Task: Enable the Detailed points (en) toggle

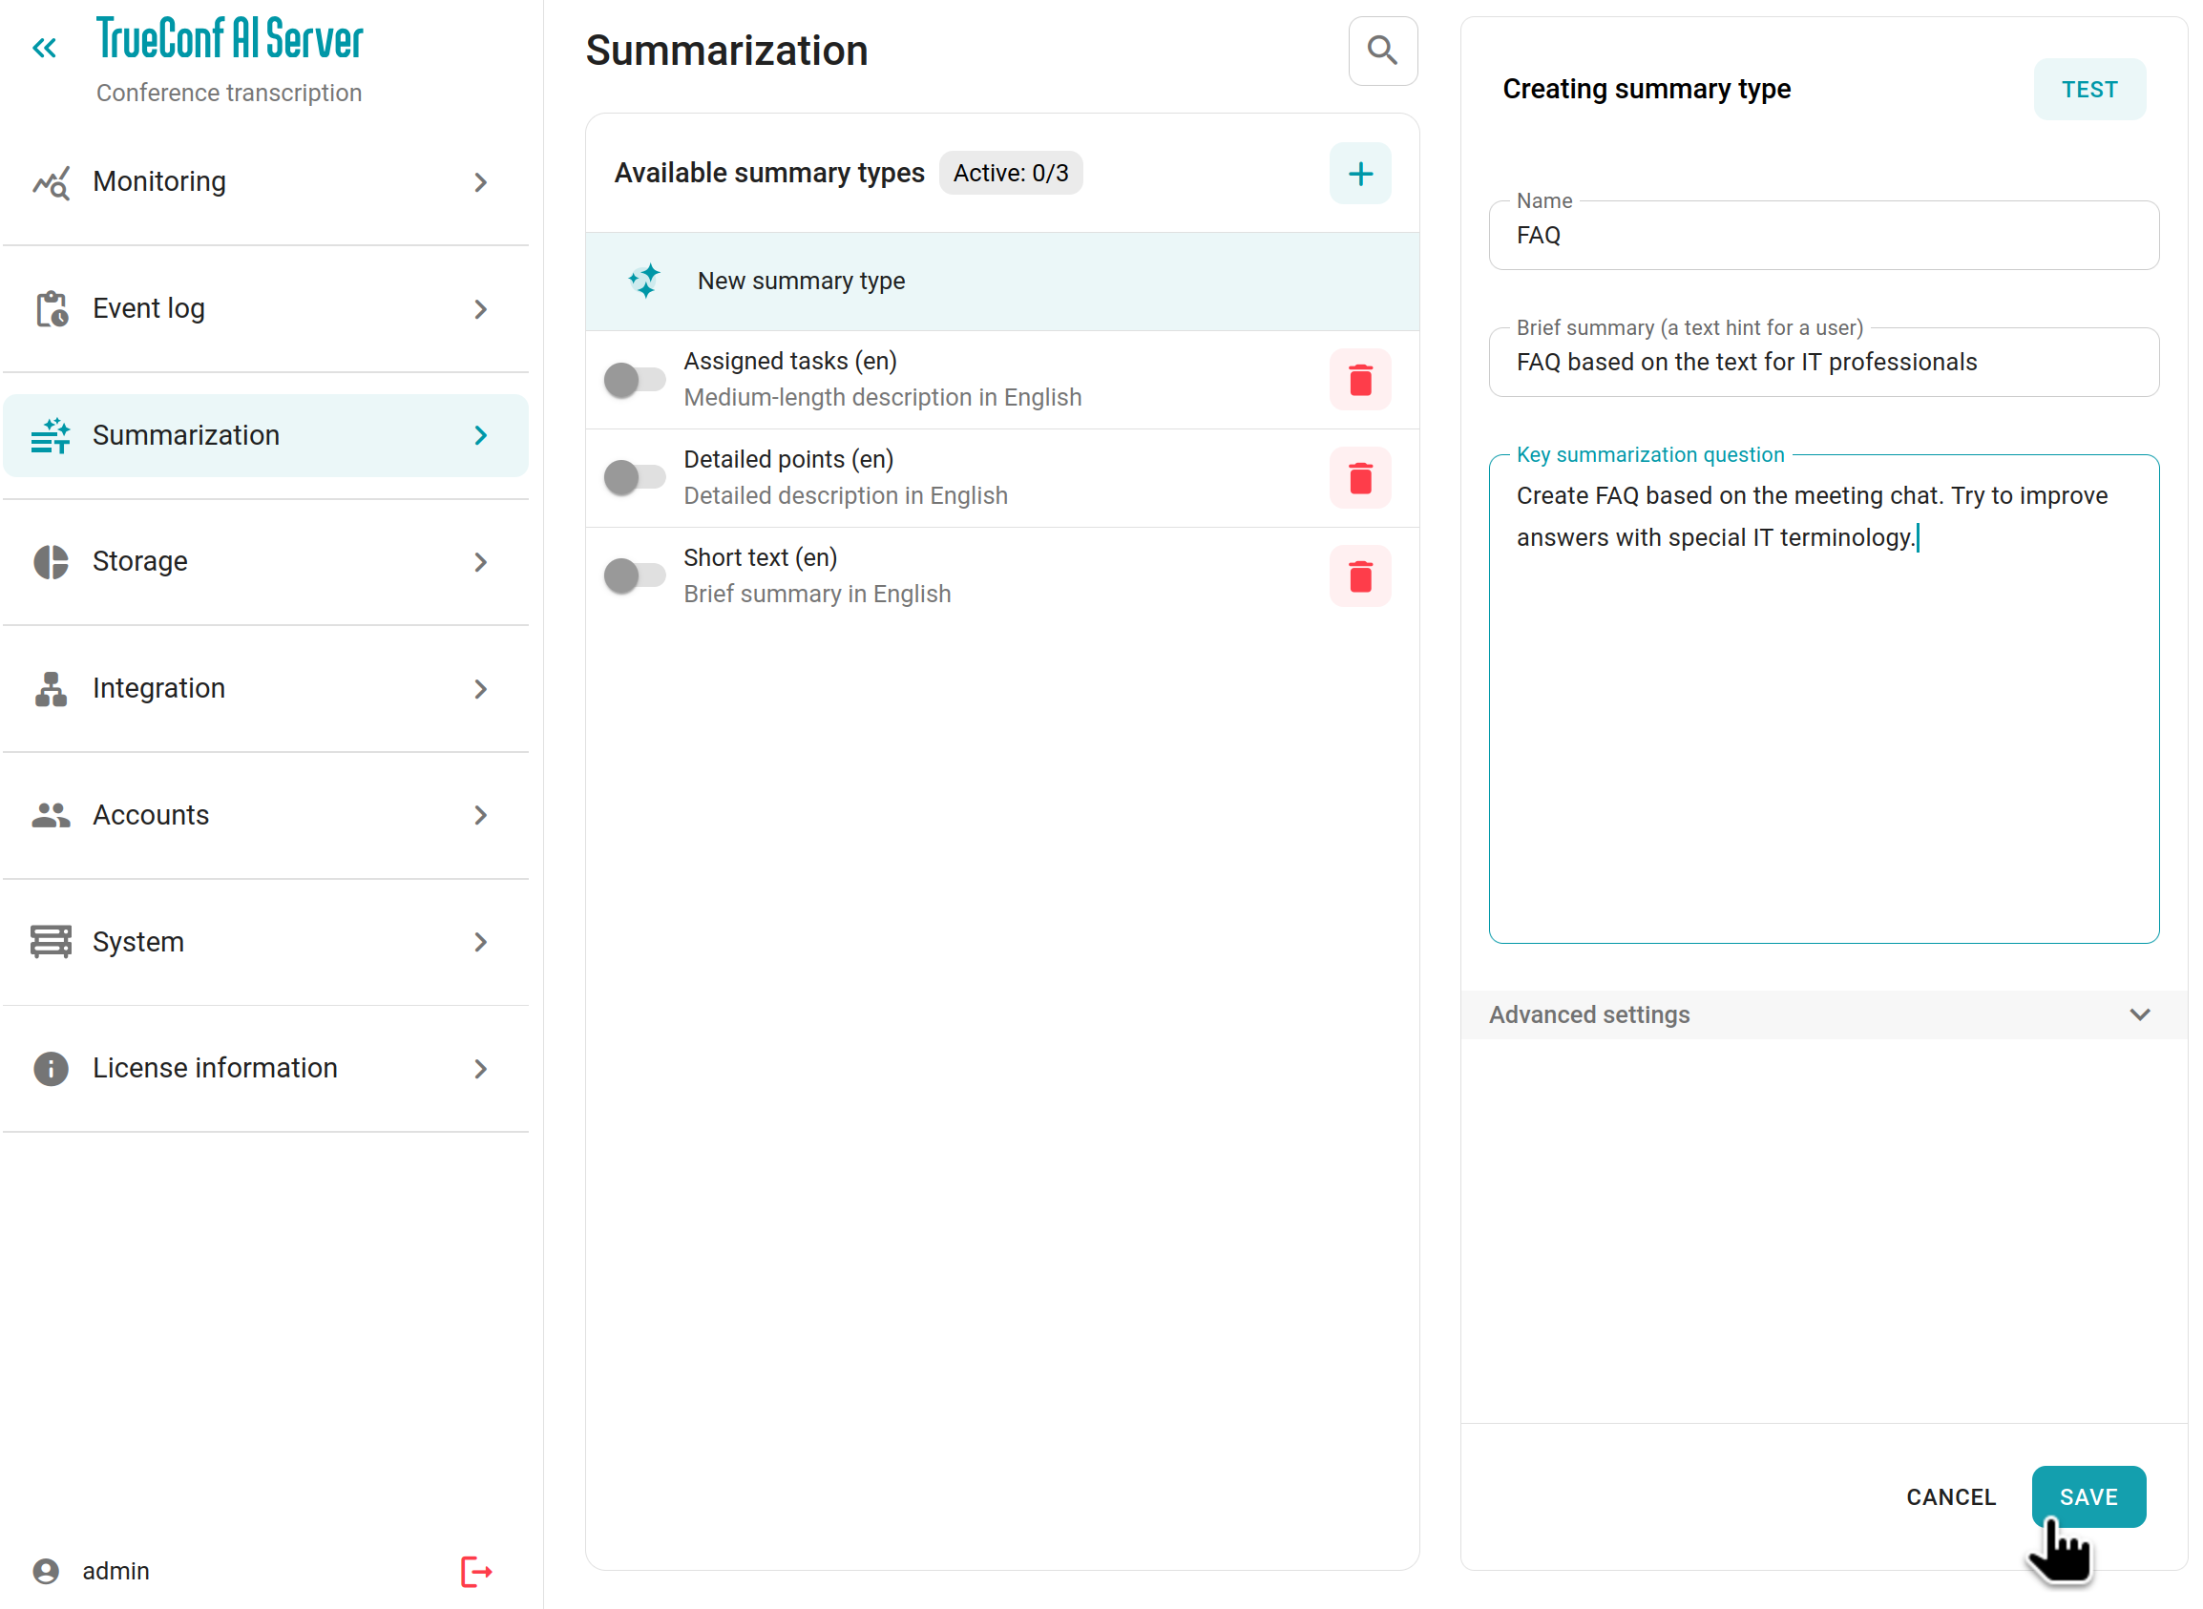Action: click(x=634, y=478)
